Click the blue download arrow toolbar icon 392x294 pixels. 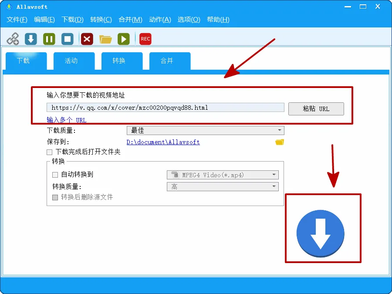coord(31,39)
